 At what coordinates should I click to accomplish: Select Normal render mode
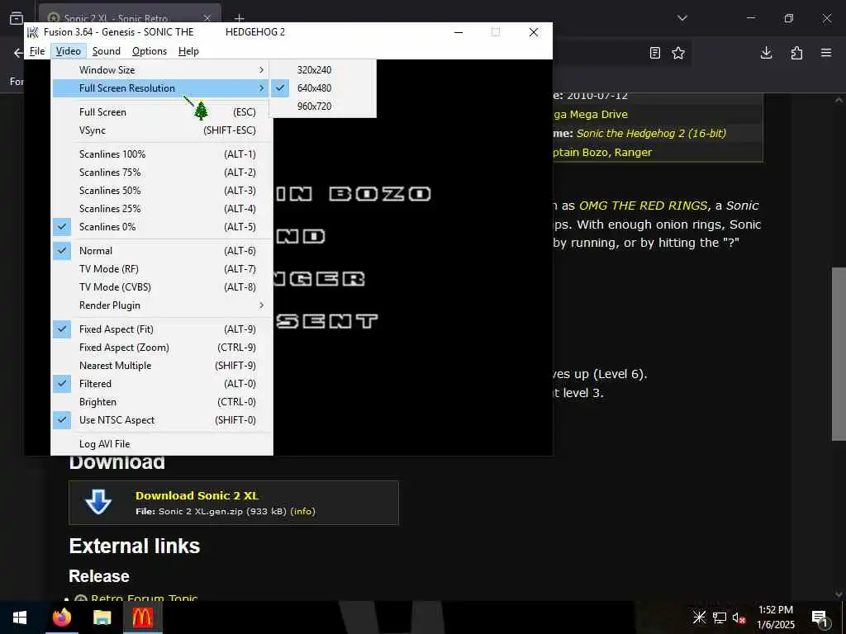pyautogui.click(x=162, y=251)
